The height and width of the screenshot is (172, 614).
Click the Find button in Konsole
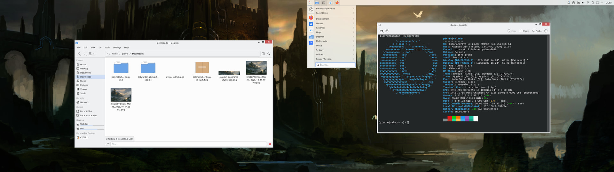537,31
